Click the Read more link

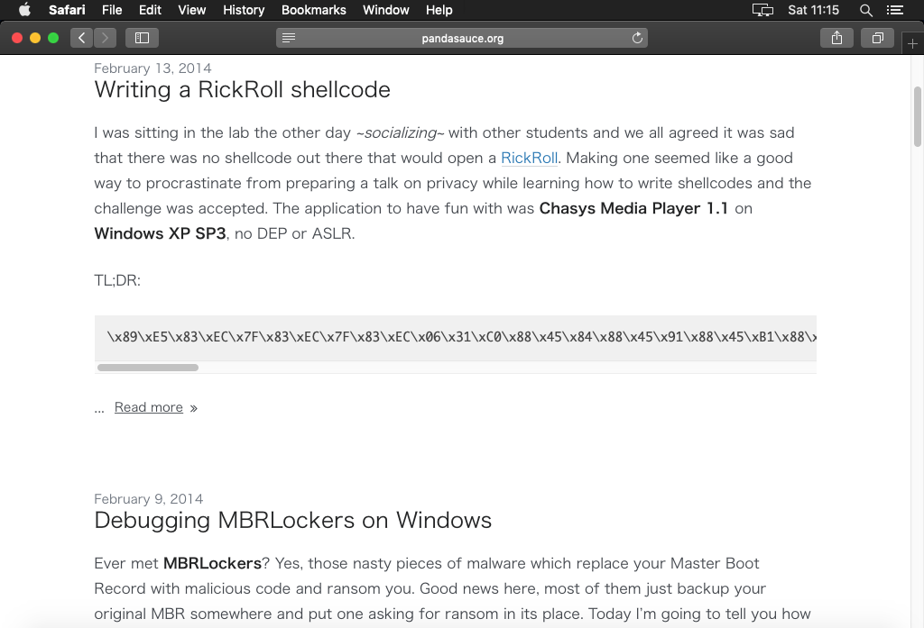(x=149, y=407)
